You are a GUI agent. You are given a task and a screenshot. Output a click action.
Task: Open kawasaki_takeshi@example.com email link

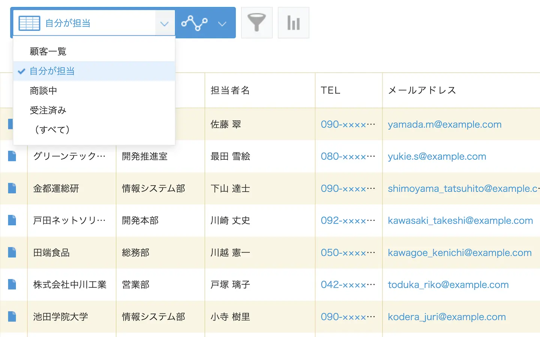(460, 221)
